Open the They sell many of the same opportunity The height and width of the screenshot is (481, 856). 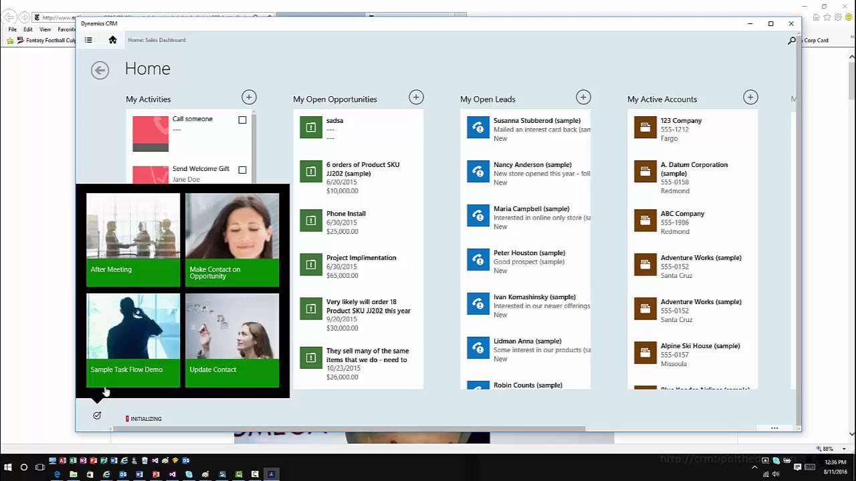358,363
